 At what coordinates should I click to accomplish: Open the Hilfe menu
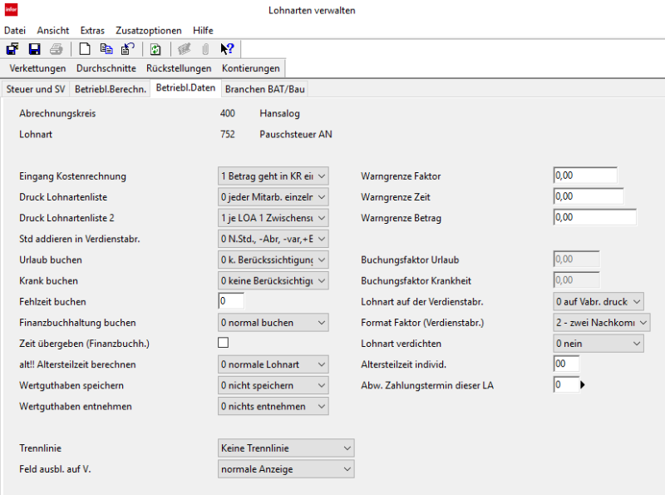click(203, 31)
